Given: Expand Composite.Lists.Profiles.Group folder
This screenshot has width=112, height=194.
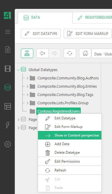Looking at the screenshot, I should coord(27,103).
